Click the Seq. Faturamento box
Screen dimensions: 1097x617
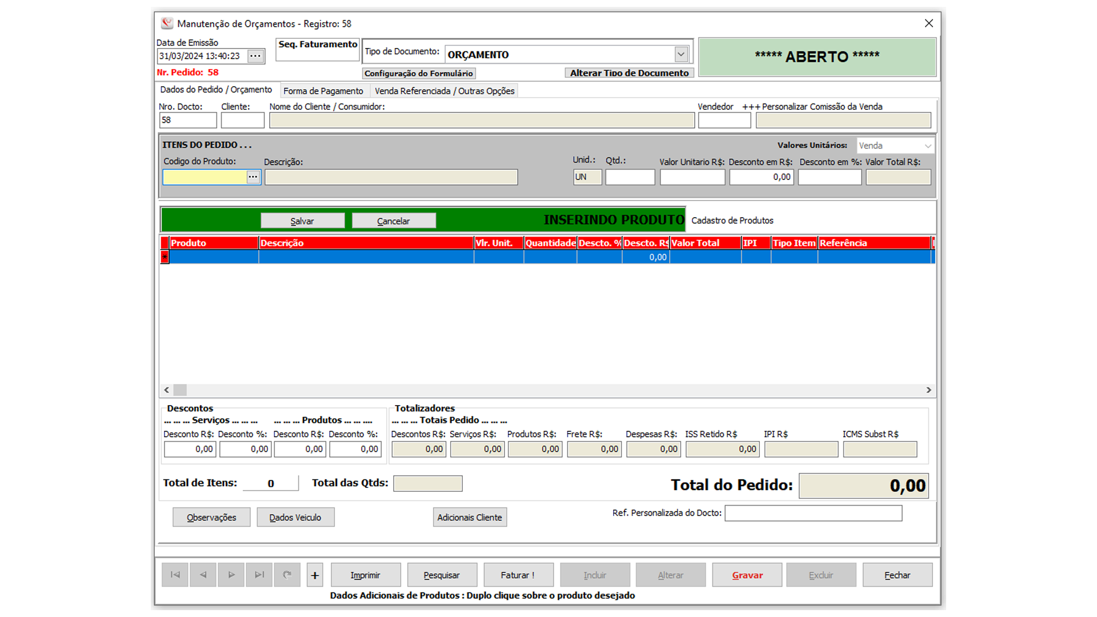[318, 49]
